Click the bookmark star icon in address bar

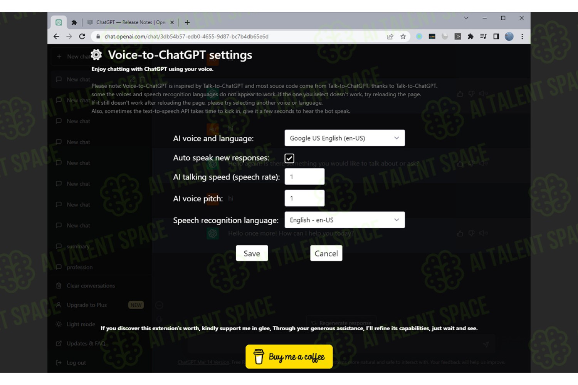click(x=403, y=37)
